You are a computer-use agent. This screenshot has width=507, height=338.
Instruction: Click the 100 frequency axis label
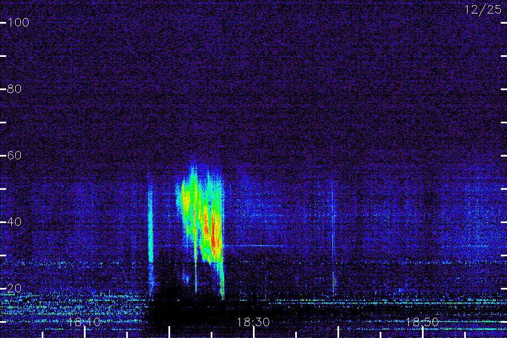pos(18,23)
